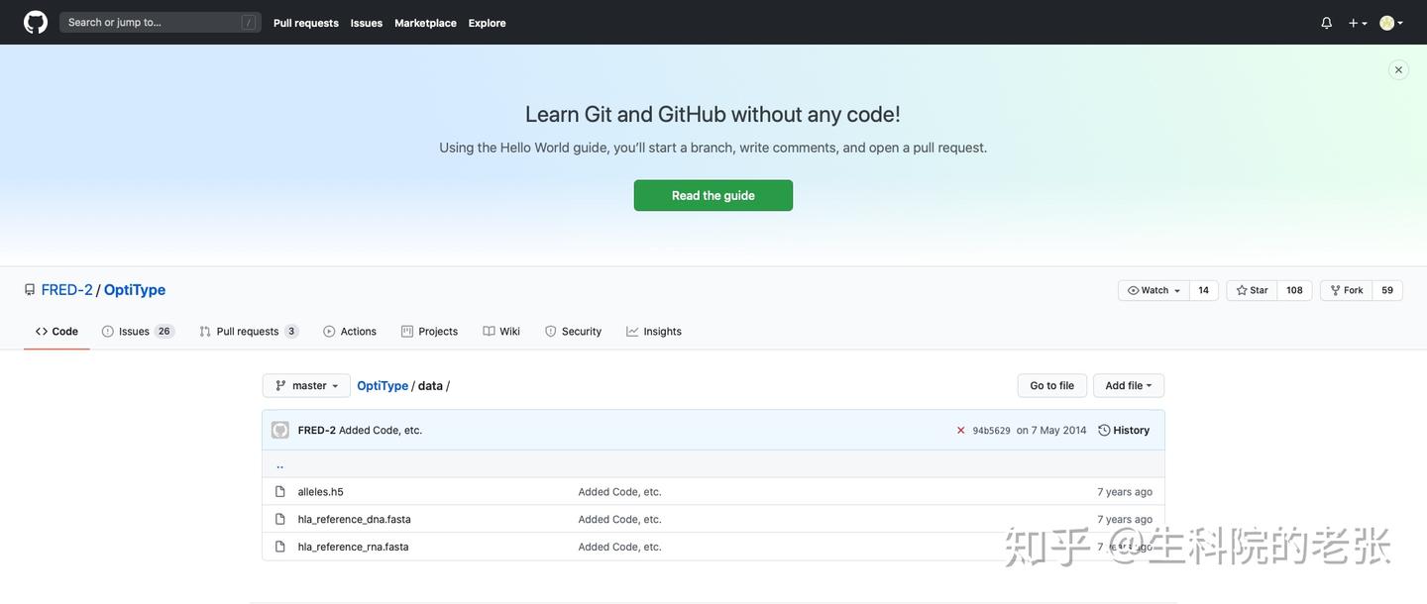Open the hla_reference_rna.fasta file
Image resolution: width=1427 pixels, height=604 pixels.
pos(354,547)
